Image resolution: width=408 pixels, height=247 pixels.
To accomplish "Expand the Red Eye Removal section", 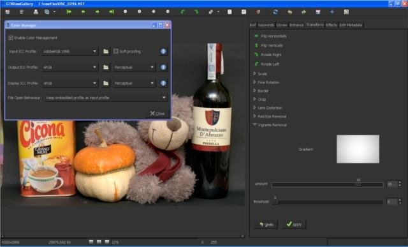I will 255,116.
